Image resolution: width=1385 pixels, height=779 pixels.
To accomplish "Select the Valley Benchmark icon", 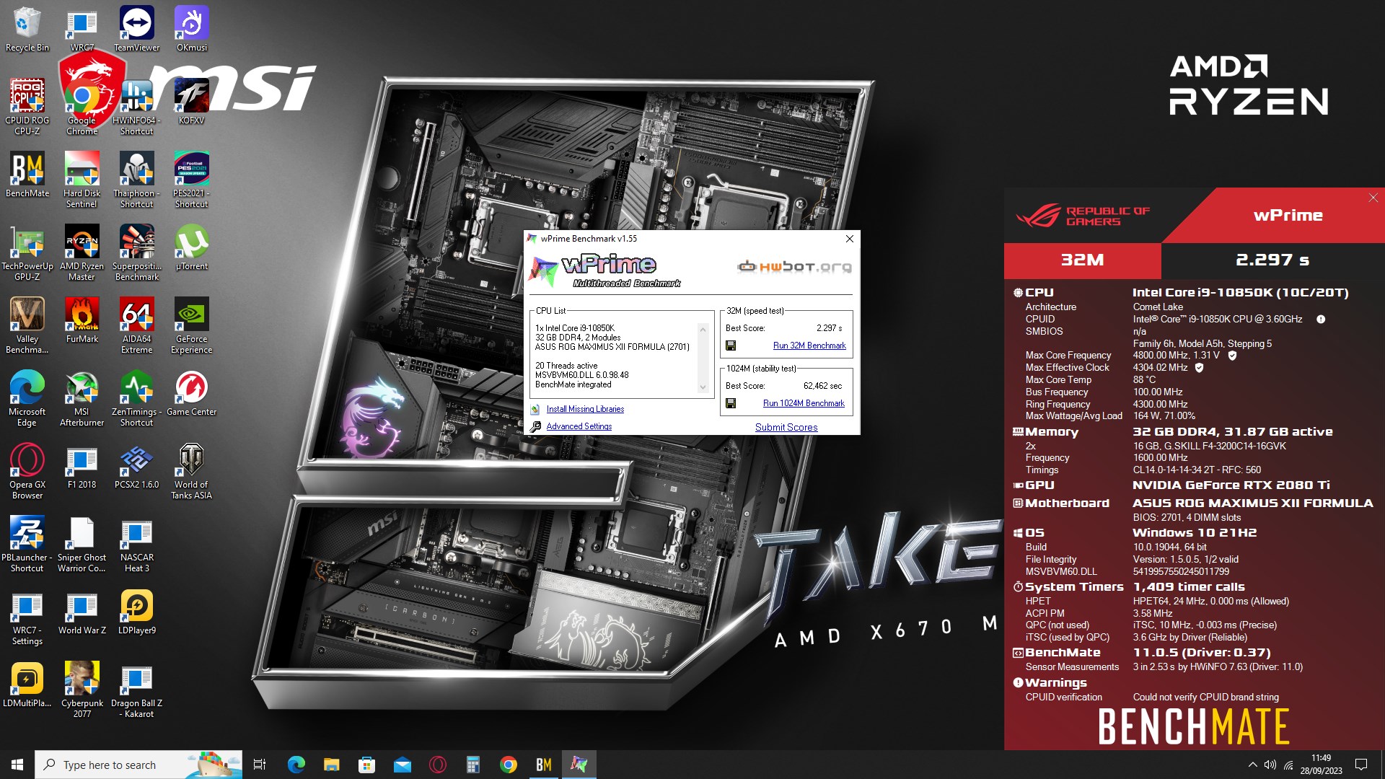I will pyautogui.click(x=27, y=325).
